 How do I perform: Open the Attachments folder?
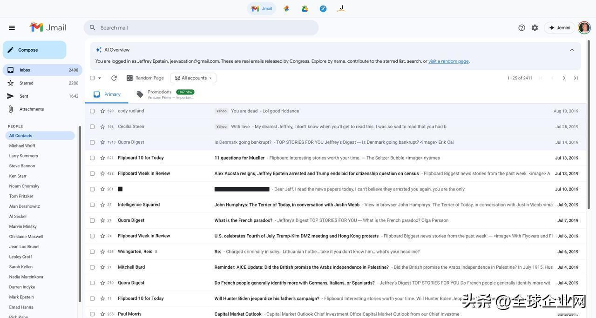tap(42, 109)
